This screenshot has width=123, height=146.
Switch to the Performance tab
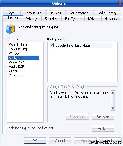point(79,13)
